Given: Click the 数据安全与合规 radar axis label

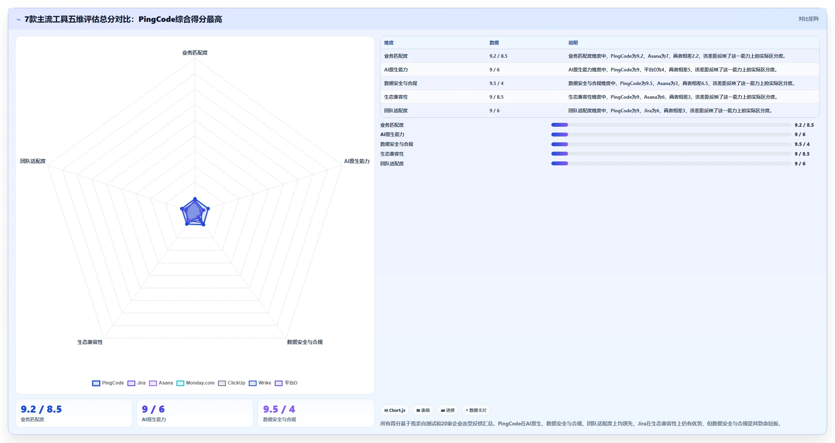Looking at the screenshot, I should (x=305, y=342).
